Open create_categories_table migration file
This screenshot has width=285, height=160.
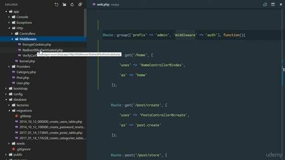[53, 138]
